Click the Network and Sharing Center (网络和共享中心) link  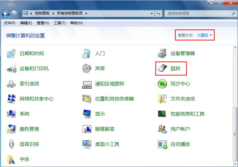pyautogui.click(x=37, y=99)
